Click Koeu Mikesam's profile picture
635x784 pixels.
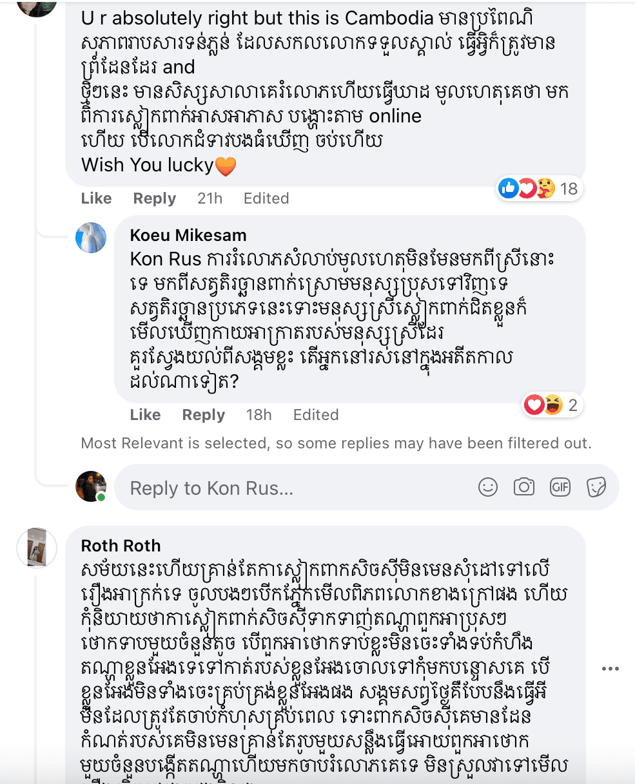pyautogui.click(x=91, y=238)
